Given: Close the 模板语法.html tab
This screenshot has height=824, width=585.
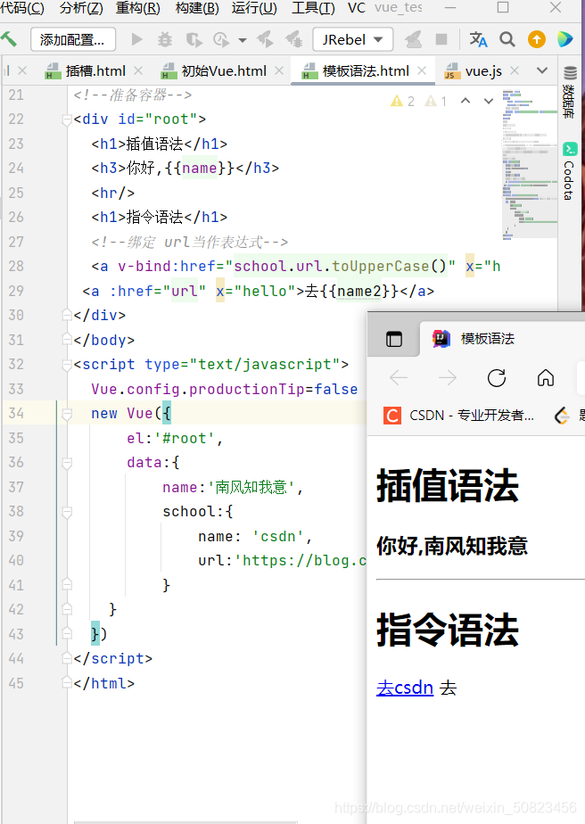Looking at the screenshot, I should click(422, 70).
